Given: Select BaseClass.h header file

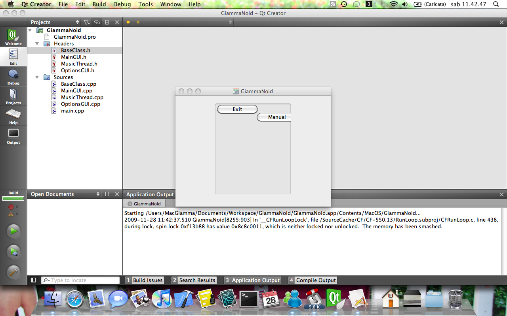Looking at the screenshot, I should coord(75,50).
